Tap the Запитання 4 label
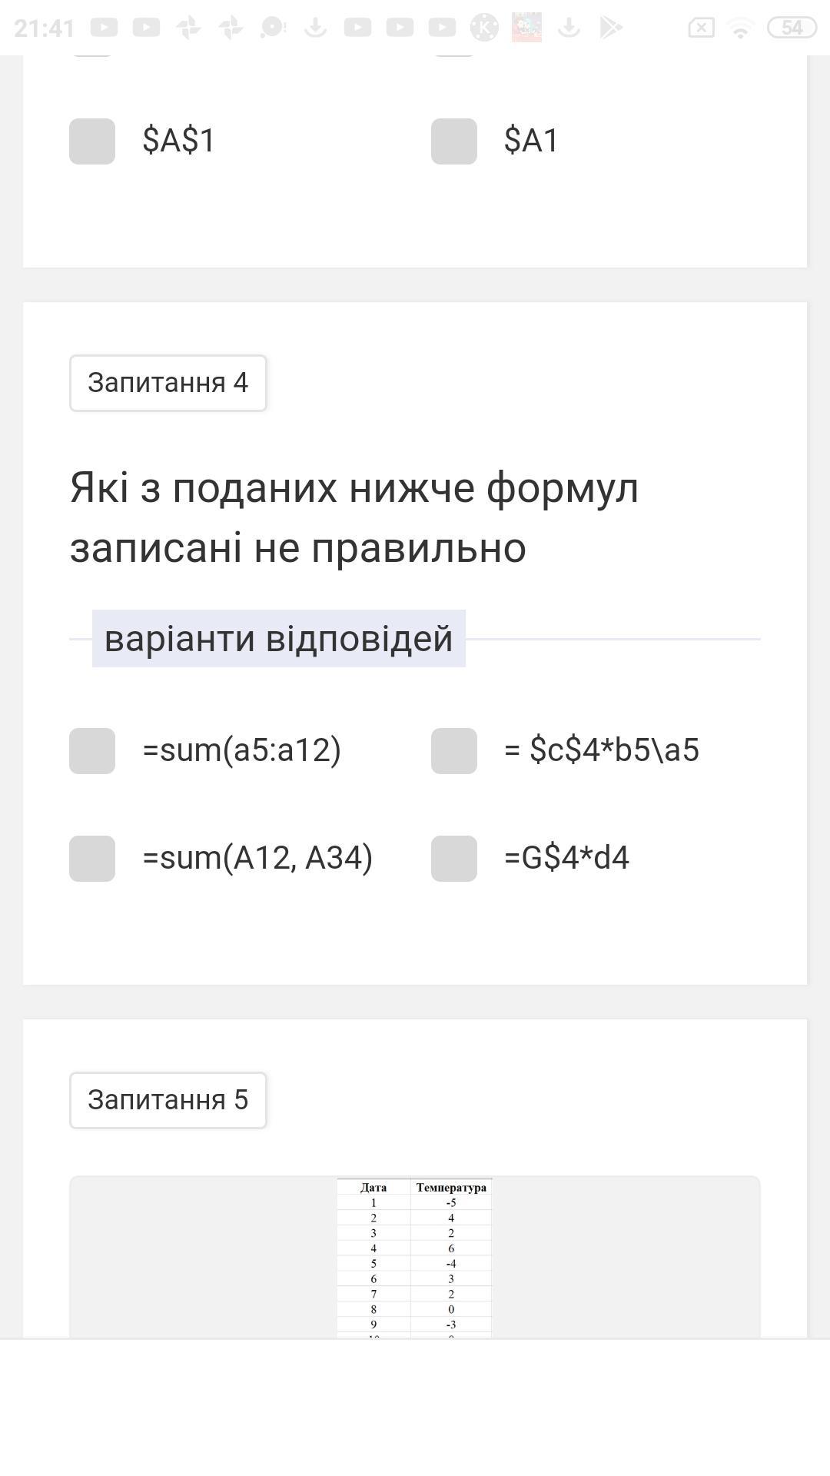 click(168, 383)
